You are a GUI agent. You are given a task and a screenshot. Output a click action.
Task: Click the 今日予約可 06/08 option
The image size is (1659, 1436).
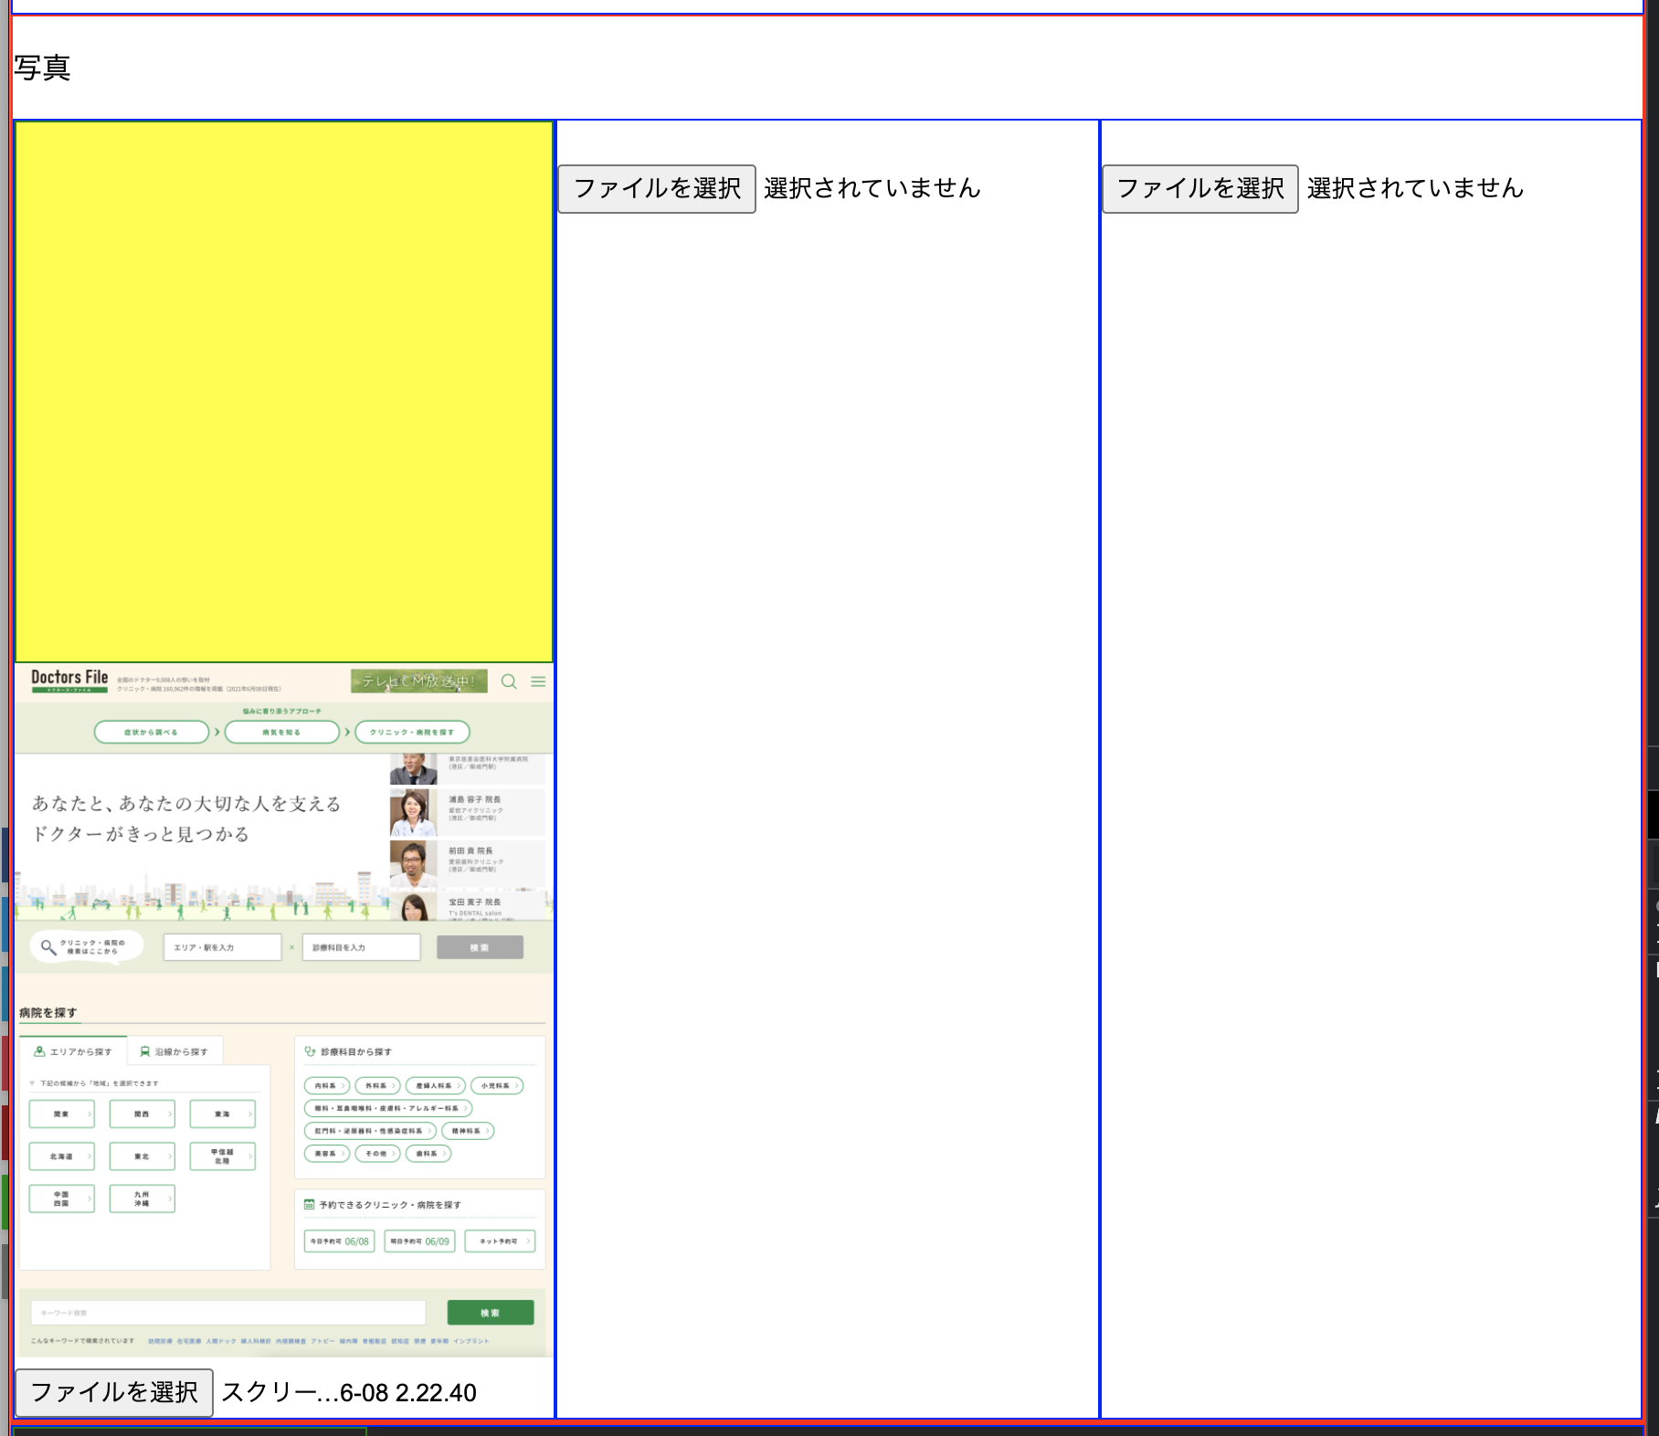pos(339,1241)
